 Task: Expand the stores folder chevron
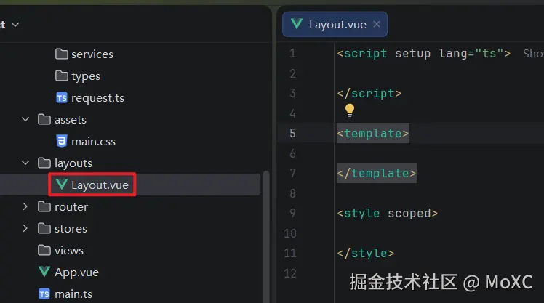(25, 228)
